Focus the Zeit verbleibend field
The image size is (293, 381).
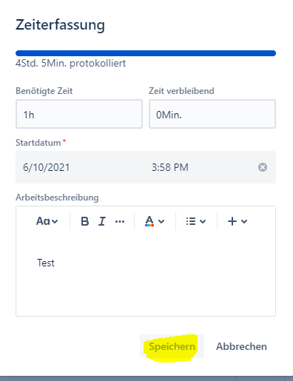point(212,114)
